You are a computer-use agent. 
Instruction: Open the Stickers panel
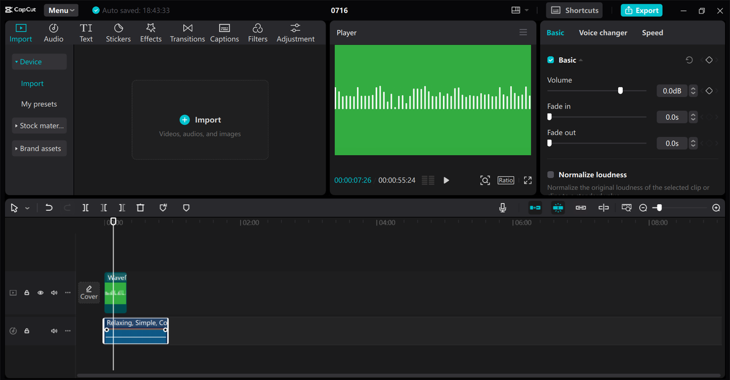coord(118,33)
